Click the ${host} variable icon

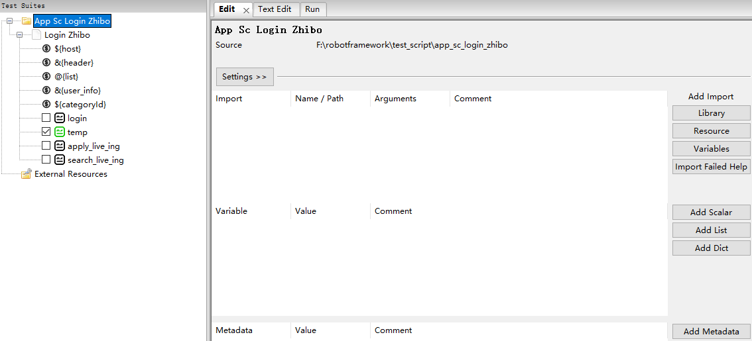coord(46,48)
